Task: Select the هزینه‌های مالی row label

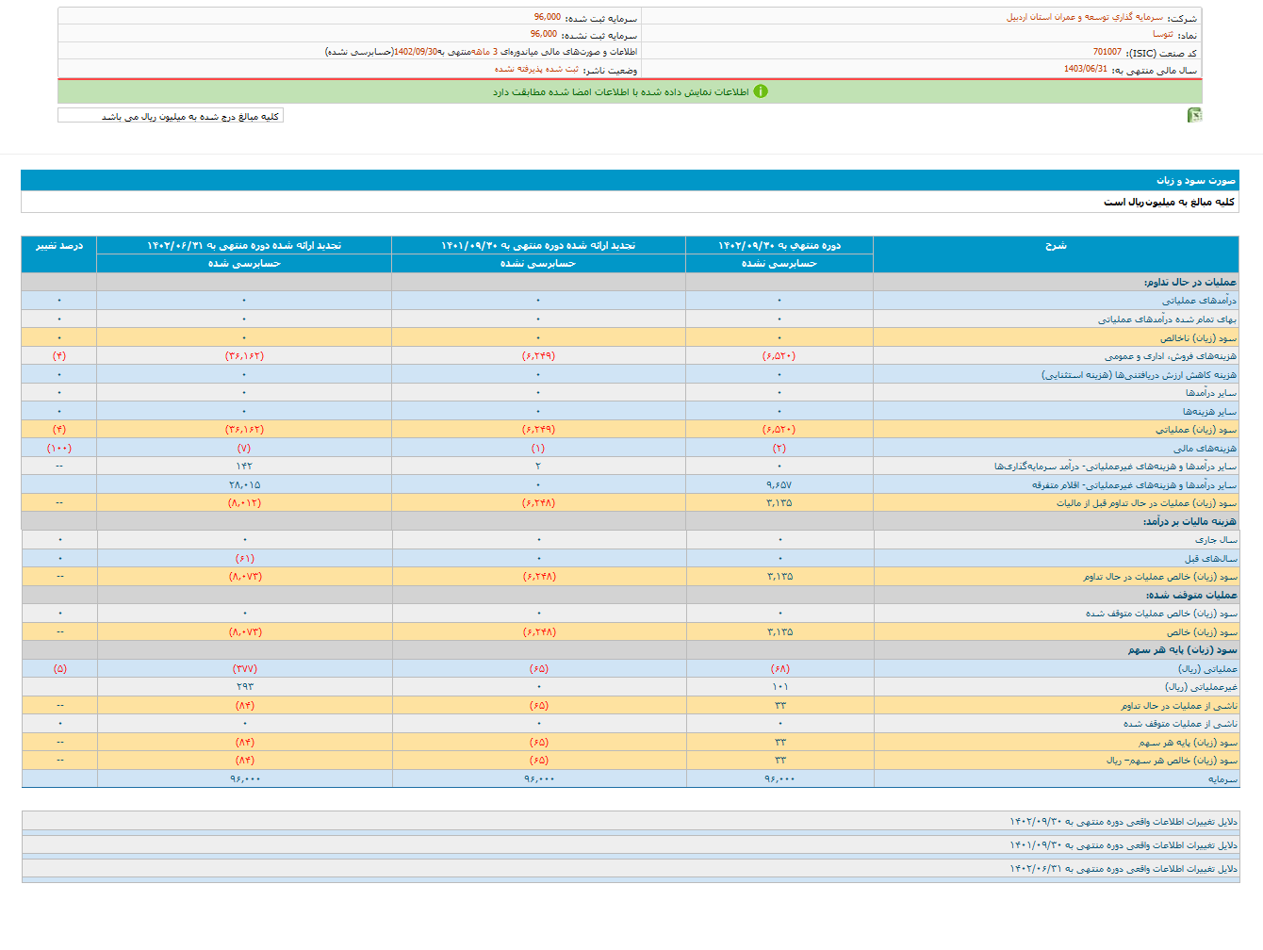Action: click(x=1205, y=449)
